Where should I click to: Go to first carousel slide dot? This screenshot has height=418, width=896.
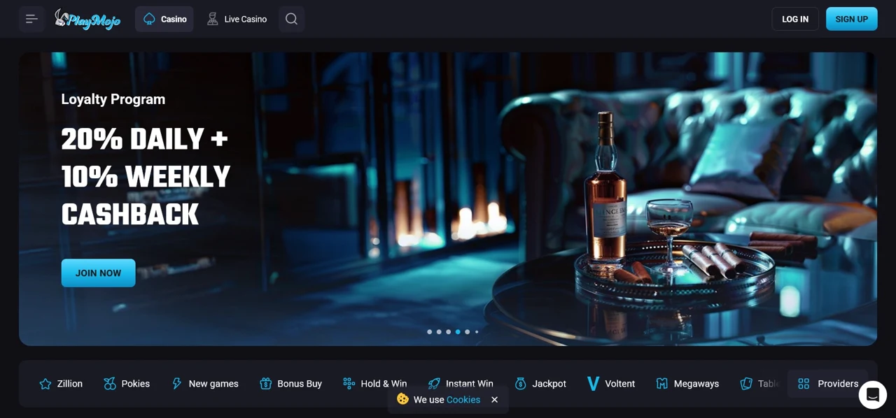pos(429,332)
